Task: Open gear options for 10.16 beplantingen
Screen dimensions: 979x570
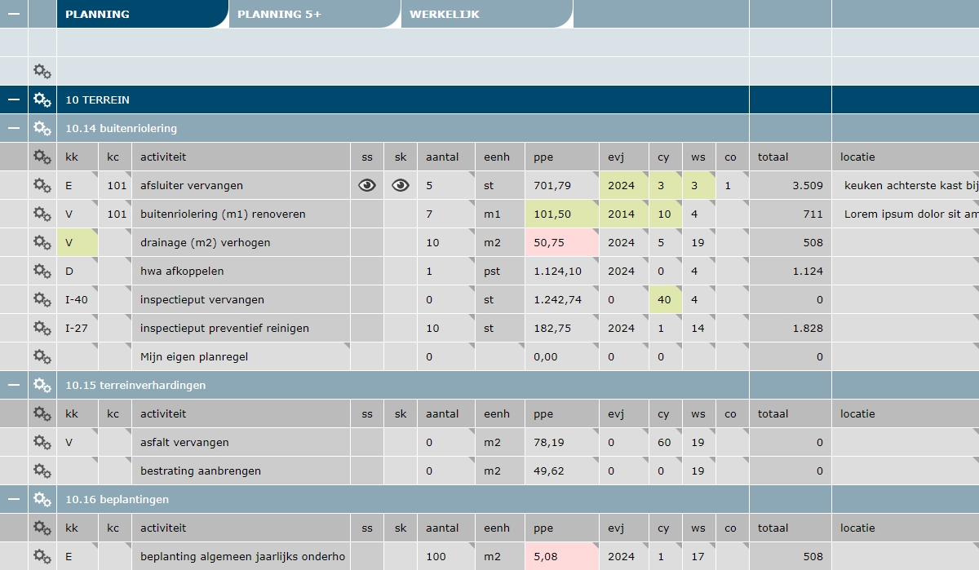Action: pyautogui.click(x=42, y=499)
